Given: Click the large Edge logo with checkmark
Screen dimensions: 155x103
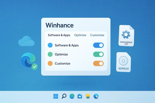Looking at the screenshot, I should (29, 60).
